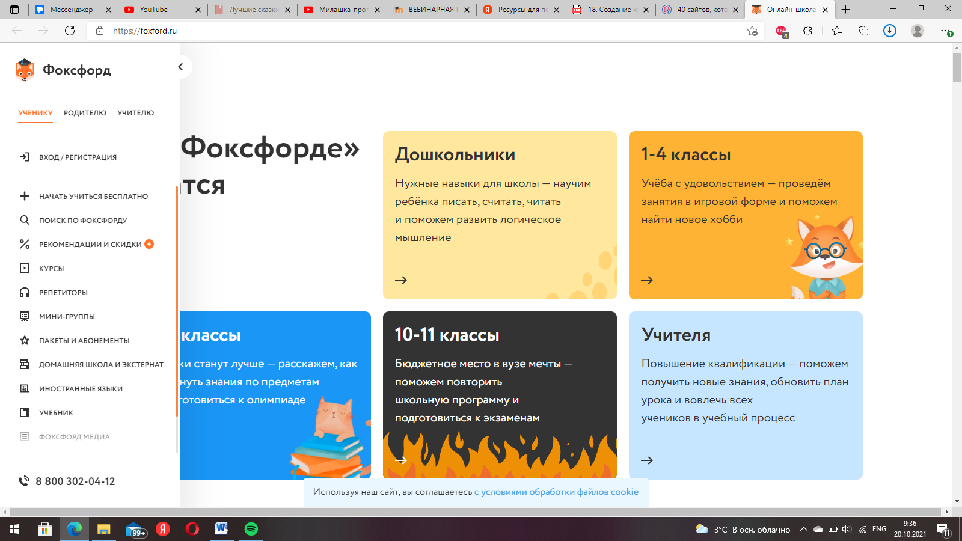The image size is (962, 541).
Task: Switch to the РОДИТЕЛЮ tab
Action: tap(85, 113)
